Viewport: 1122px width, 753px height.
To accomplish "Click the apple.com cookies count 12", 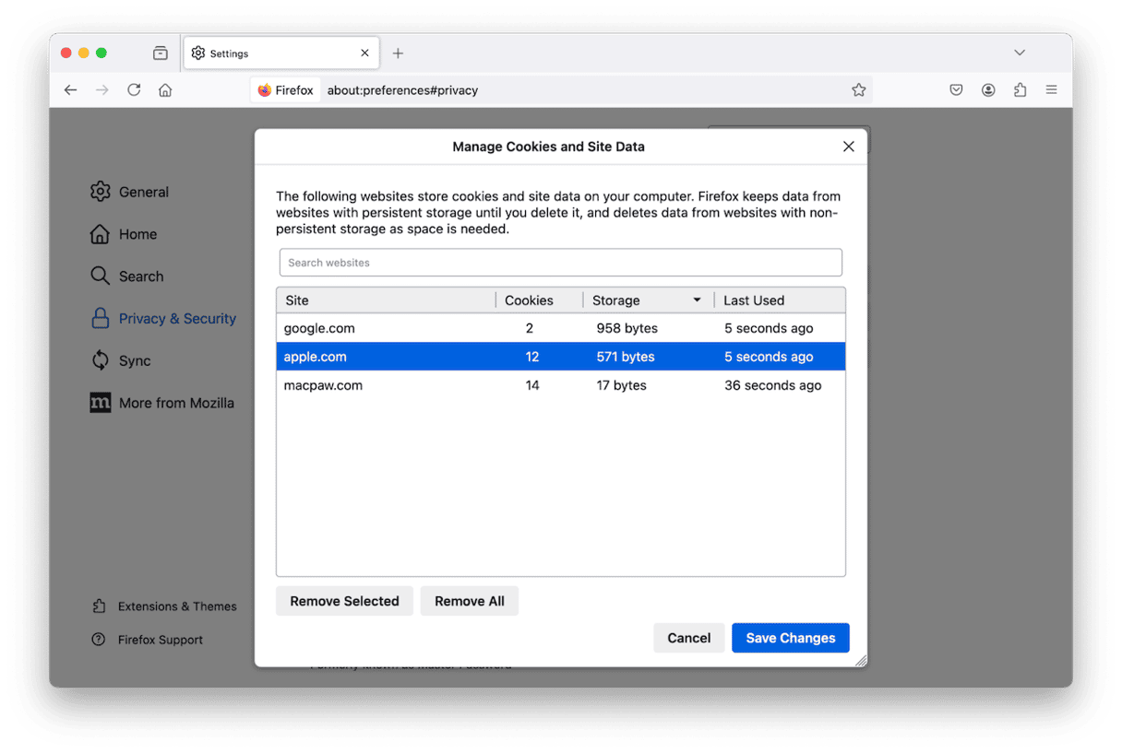I will 532,357.
